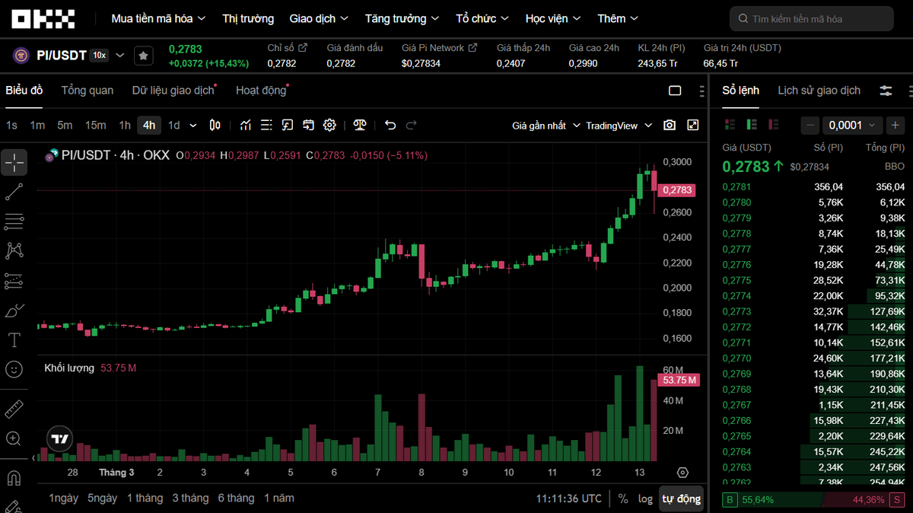Screen dimensions: 913x513
Task: Open candlestick chart type selector
Action: 215,125
